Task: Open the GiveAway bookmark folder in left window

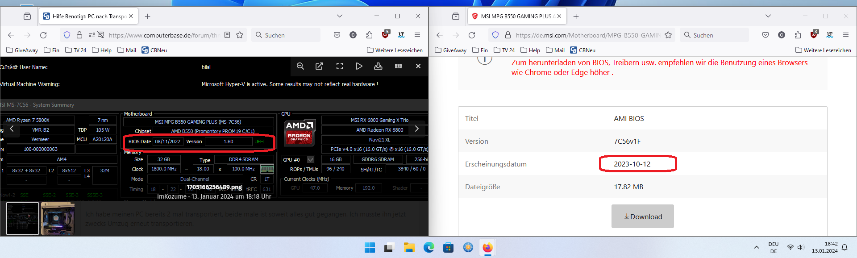Action: tap(22, 50)
